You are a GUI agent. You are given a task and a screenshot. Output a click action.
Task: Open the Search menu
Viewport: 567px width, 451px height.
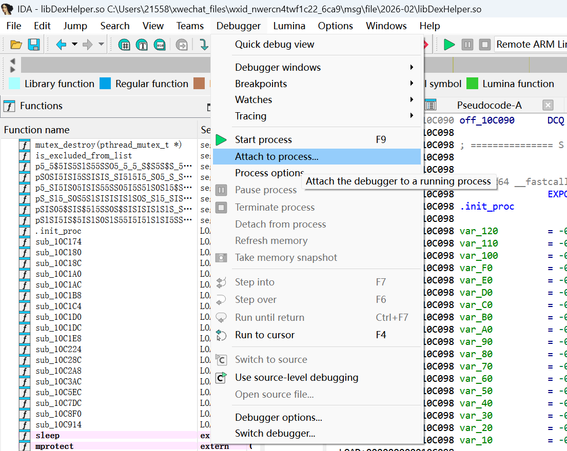coord(114,26)
